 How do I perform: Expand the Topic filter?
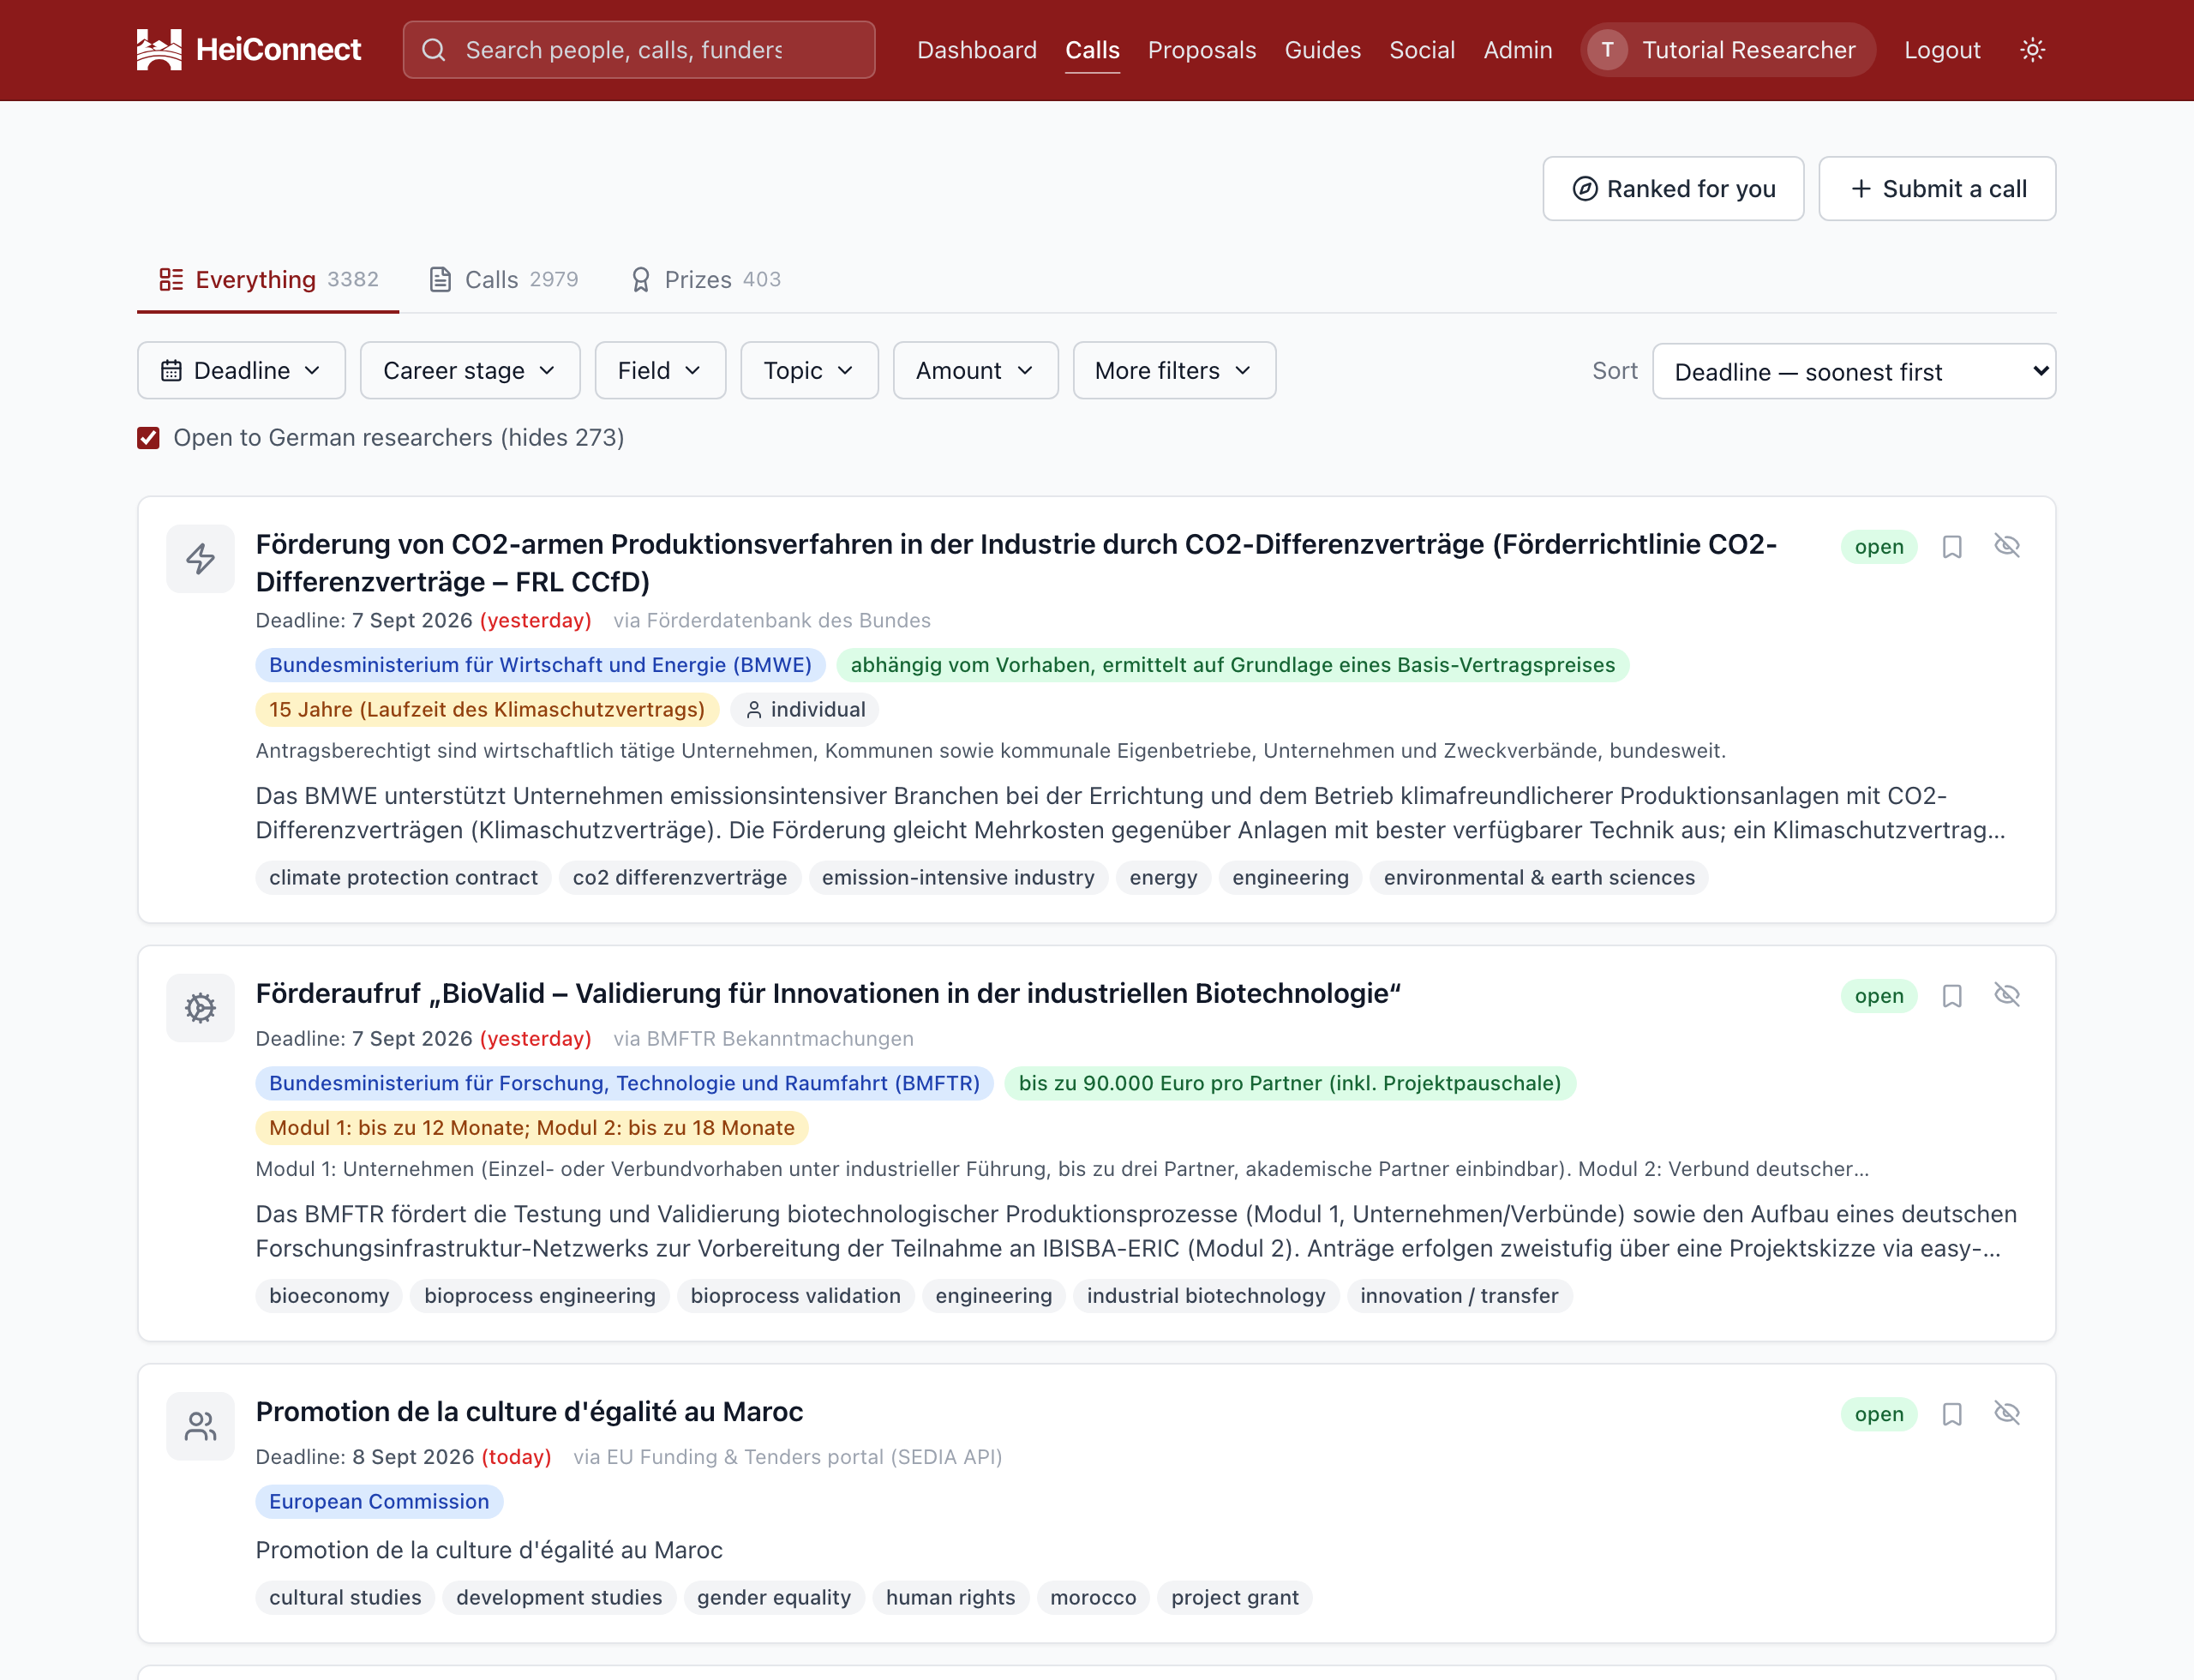click(809, 371)
